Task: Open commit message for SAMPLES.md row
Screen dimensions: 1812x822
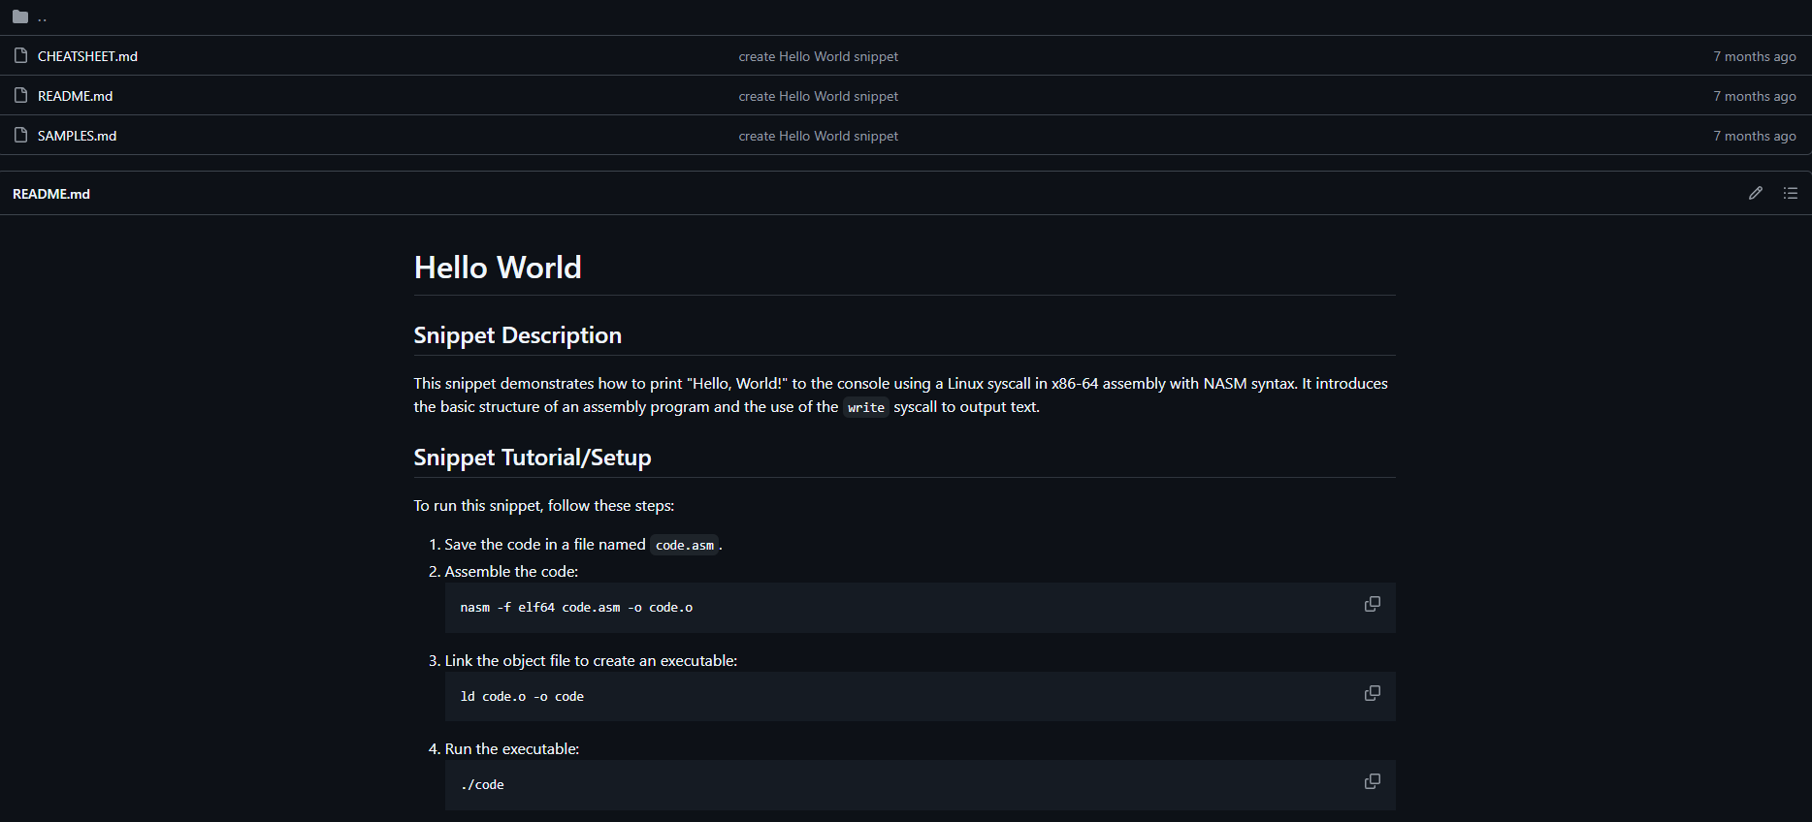Action: pos(818,136)
